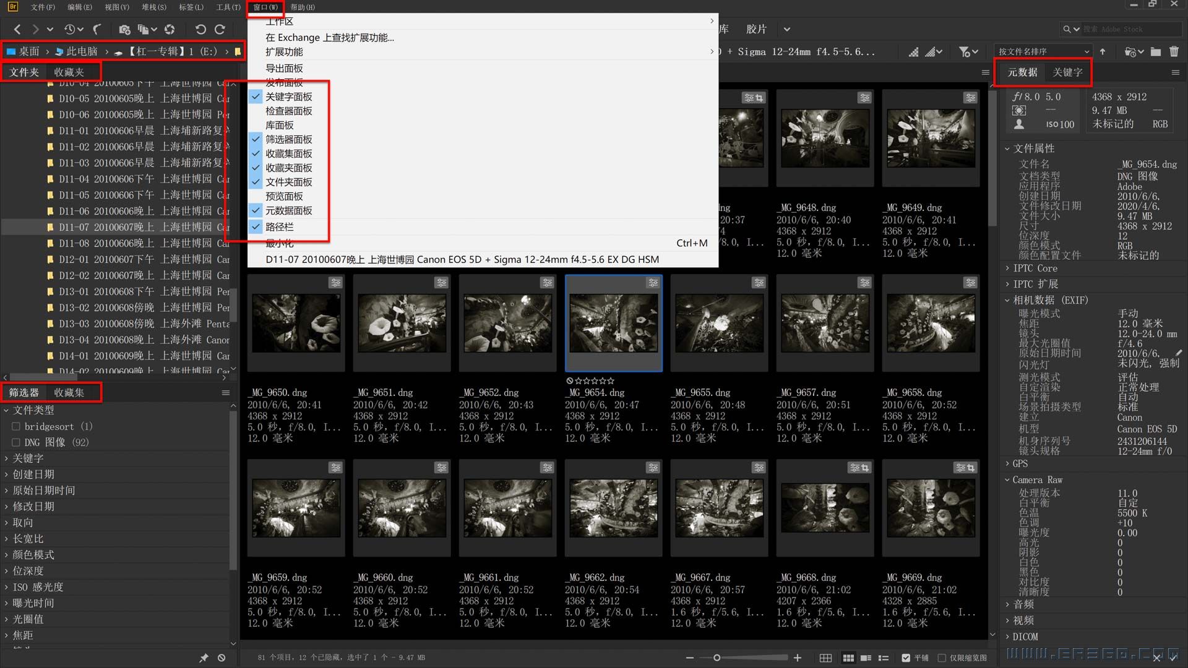Open in Camera Raw aperture icon
The image size is (1188, 668).
click(170, 29)
